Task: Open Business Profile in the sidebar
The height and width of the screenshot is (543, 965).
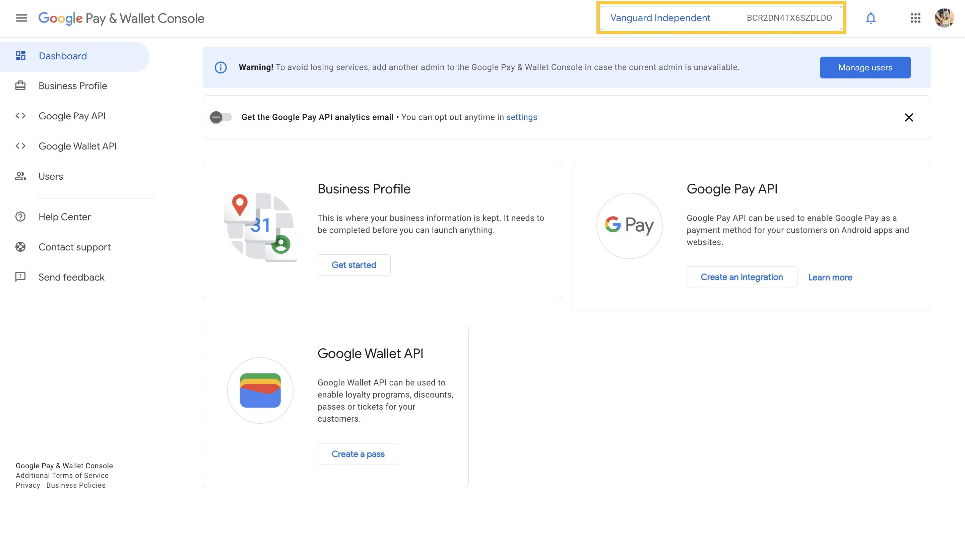Action: point(73,86)
